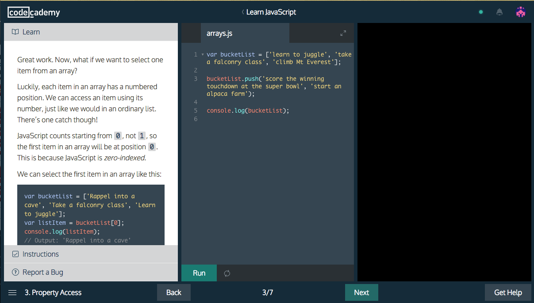Expand the code editor to fullscreen

pos(343,33)
